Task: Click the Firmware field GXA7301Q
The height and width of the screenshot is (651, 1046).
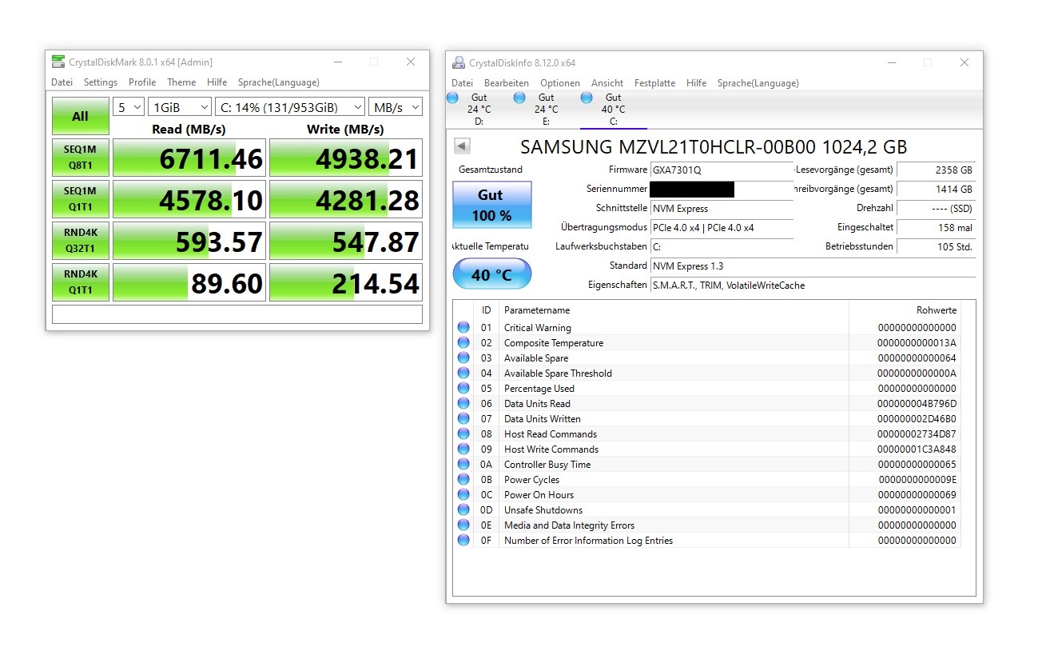Action: [x=722, y=170]
